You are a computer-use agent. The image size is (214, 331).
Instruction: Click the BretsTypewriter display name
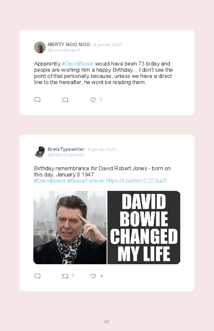[66, 149]
